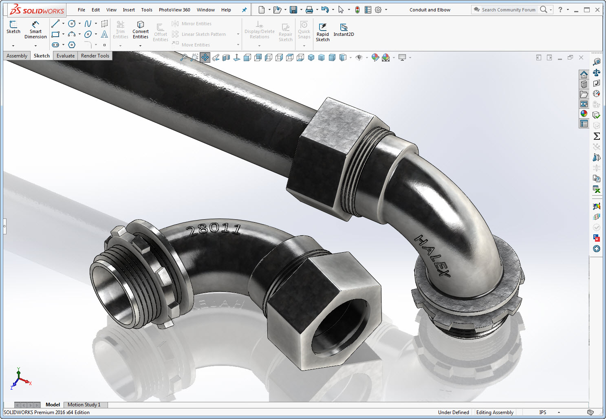The image size is (606, 419).
Task: Click the left panel expand handle
Action: pyautogui.click(x=5, y=226)
